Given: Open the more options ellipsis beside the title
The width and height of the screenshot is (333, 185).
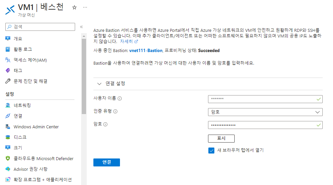Looking at the screenshot, I should [85, 7].
